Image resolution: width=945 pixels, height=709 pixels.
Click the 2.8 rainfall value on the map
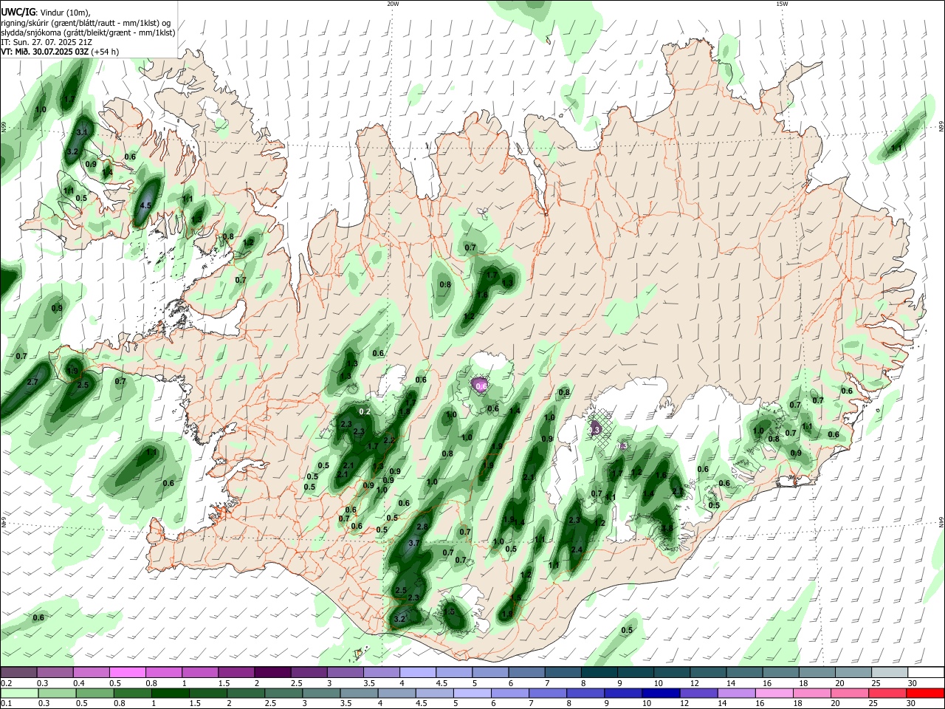coord(422,527)
